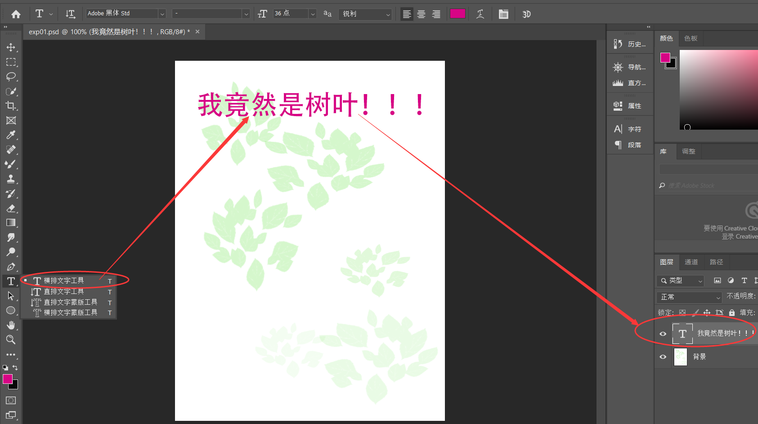Select the Ellipse shape tool
This screenshot has height=424, width=758.
click(11, 311)
